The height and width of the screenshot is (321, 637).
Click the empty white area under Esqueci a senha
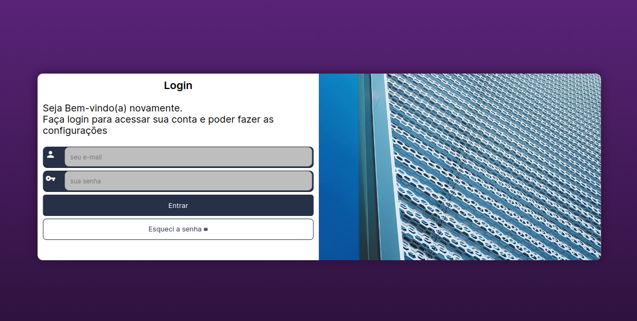(x=178, y=250)
